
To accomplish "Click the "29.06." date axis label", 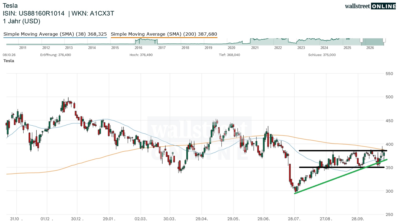I will 264,219.
